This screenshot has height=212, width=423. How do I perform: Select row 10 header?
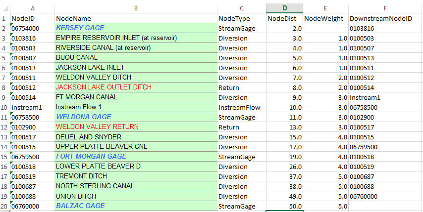pyautogui.click(x=4, y=107)
